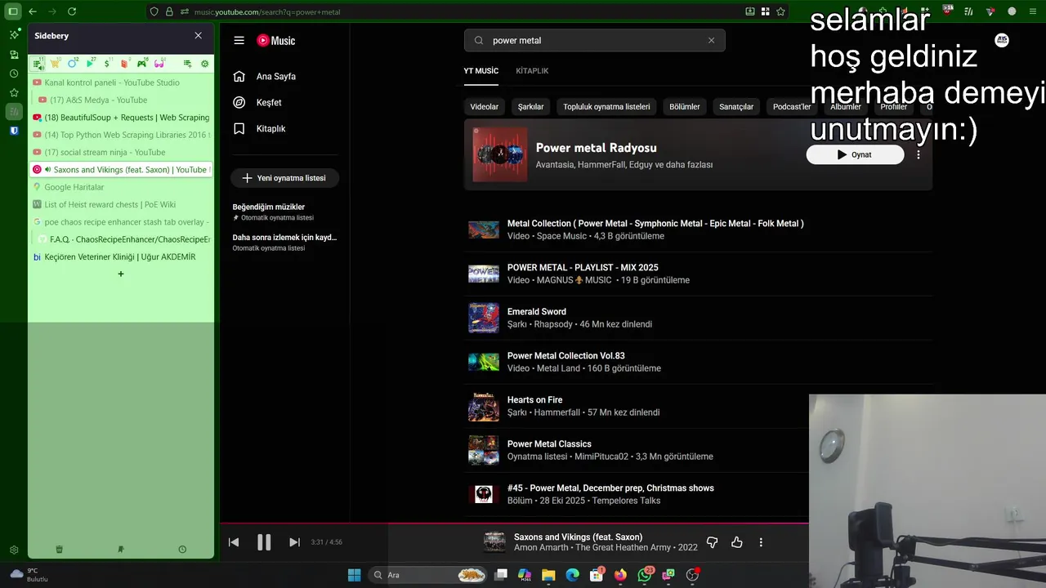
Task: Switch to the YT MUSIC tab
Action: (x=481, y=71)
